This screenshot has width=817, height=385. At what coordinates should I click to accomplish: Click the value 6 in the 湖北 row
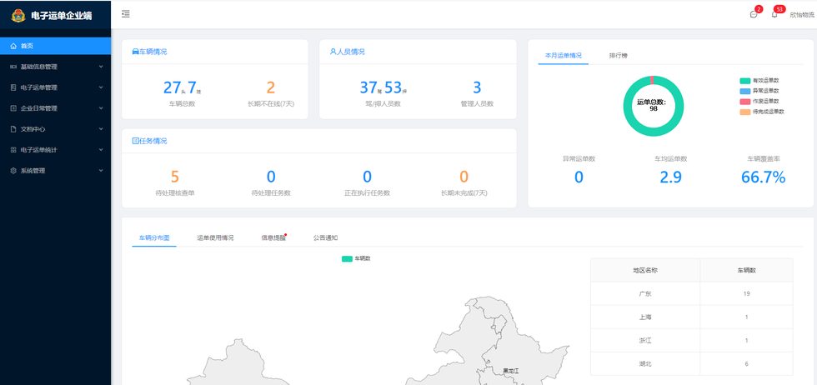pos(747,363)
